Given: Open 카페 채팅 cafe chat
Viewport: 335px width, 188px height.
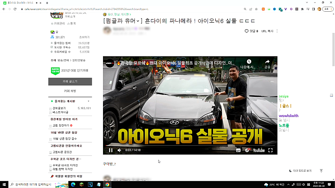Looking at the screenshot, I should (x=70, y=91).
